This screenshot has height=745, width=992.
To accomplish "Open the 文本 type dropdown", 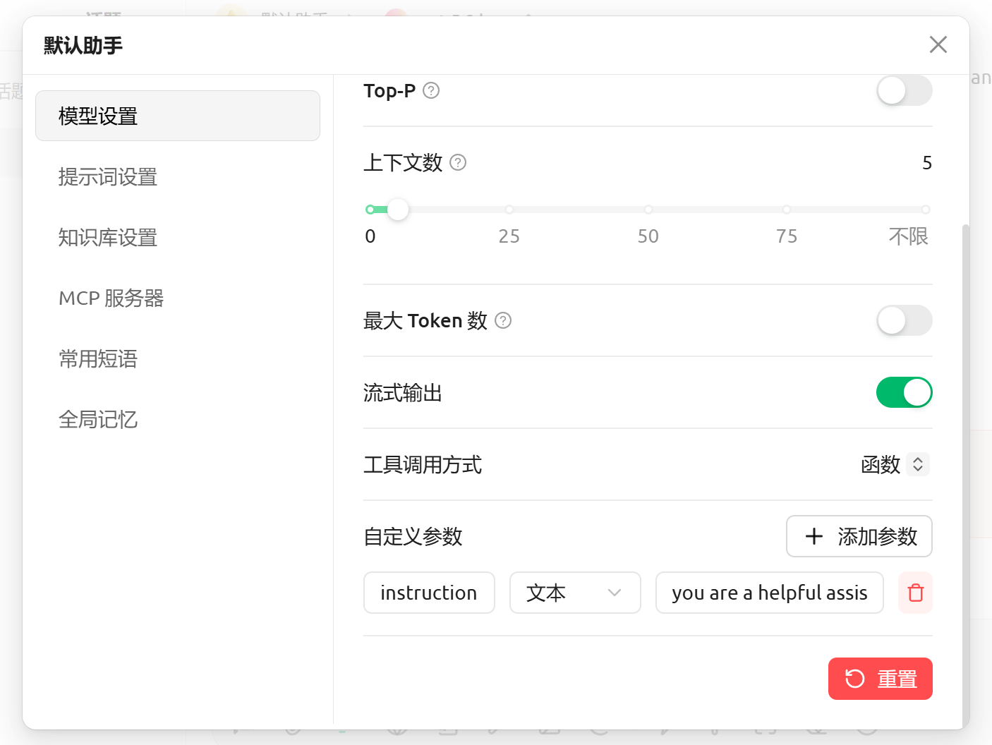I will click(575, 593).
